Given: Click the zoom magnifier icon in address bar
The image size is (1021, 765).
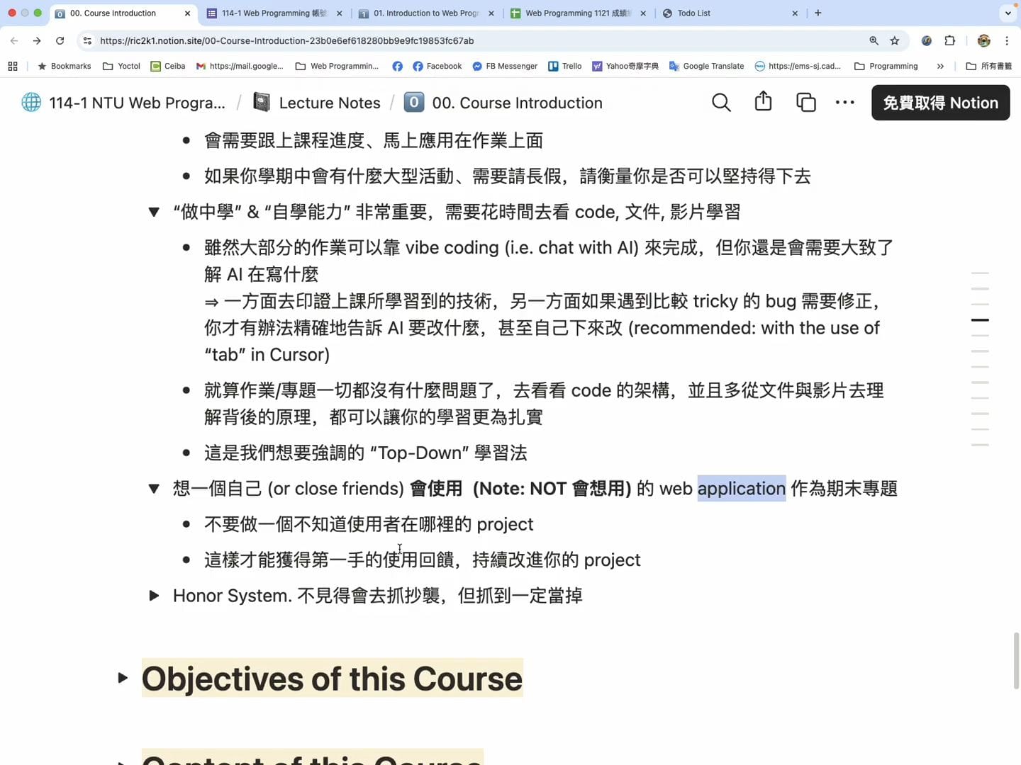Looking at the screenshot, I should tap(874, 41).
